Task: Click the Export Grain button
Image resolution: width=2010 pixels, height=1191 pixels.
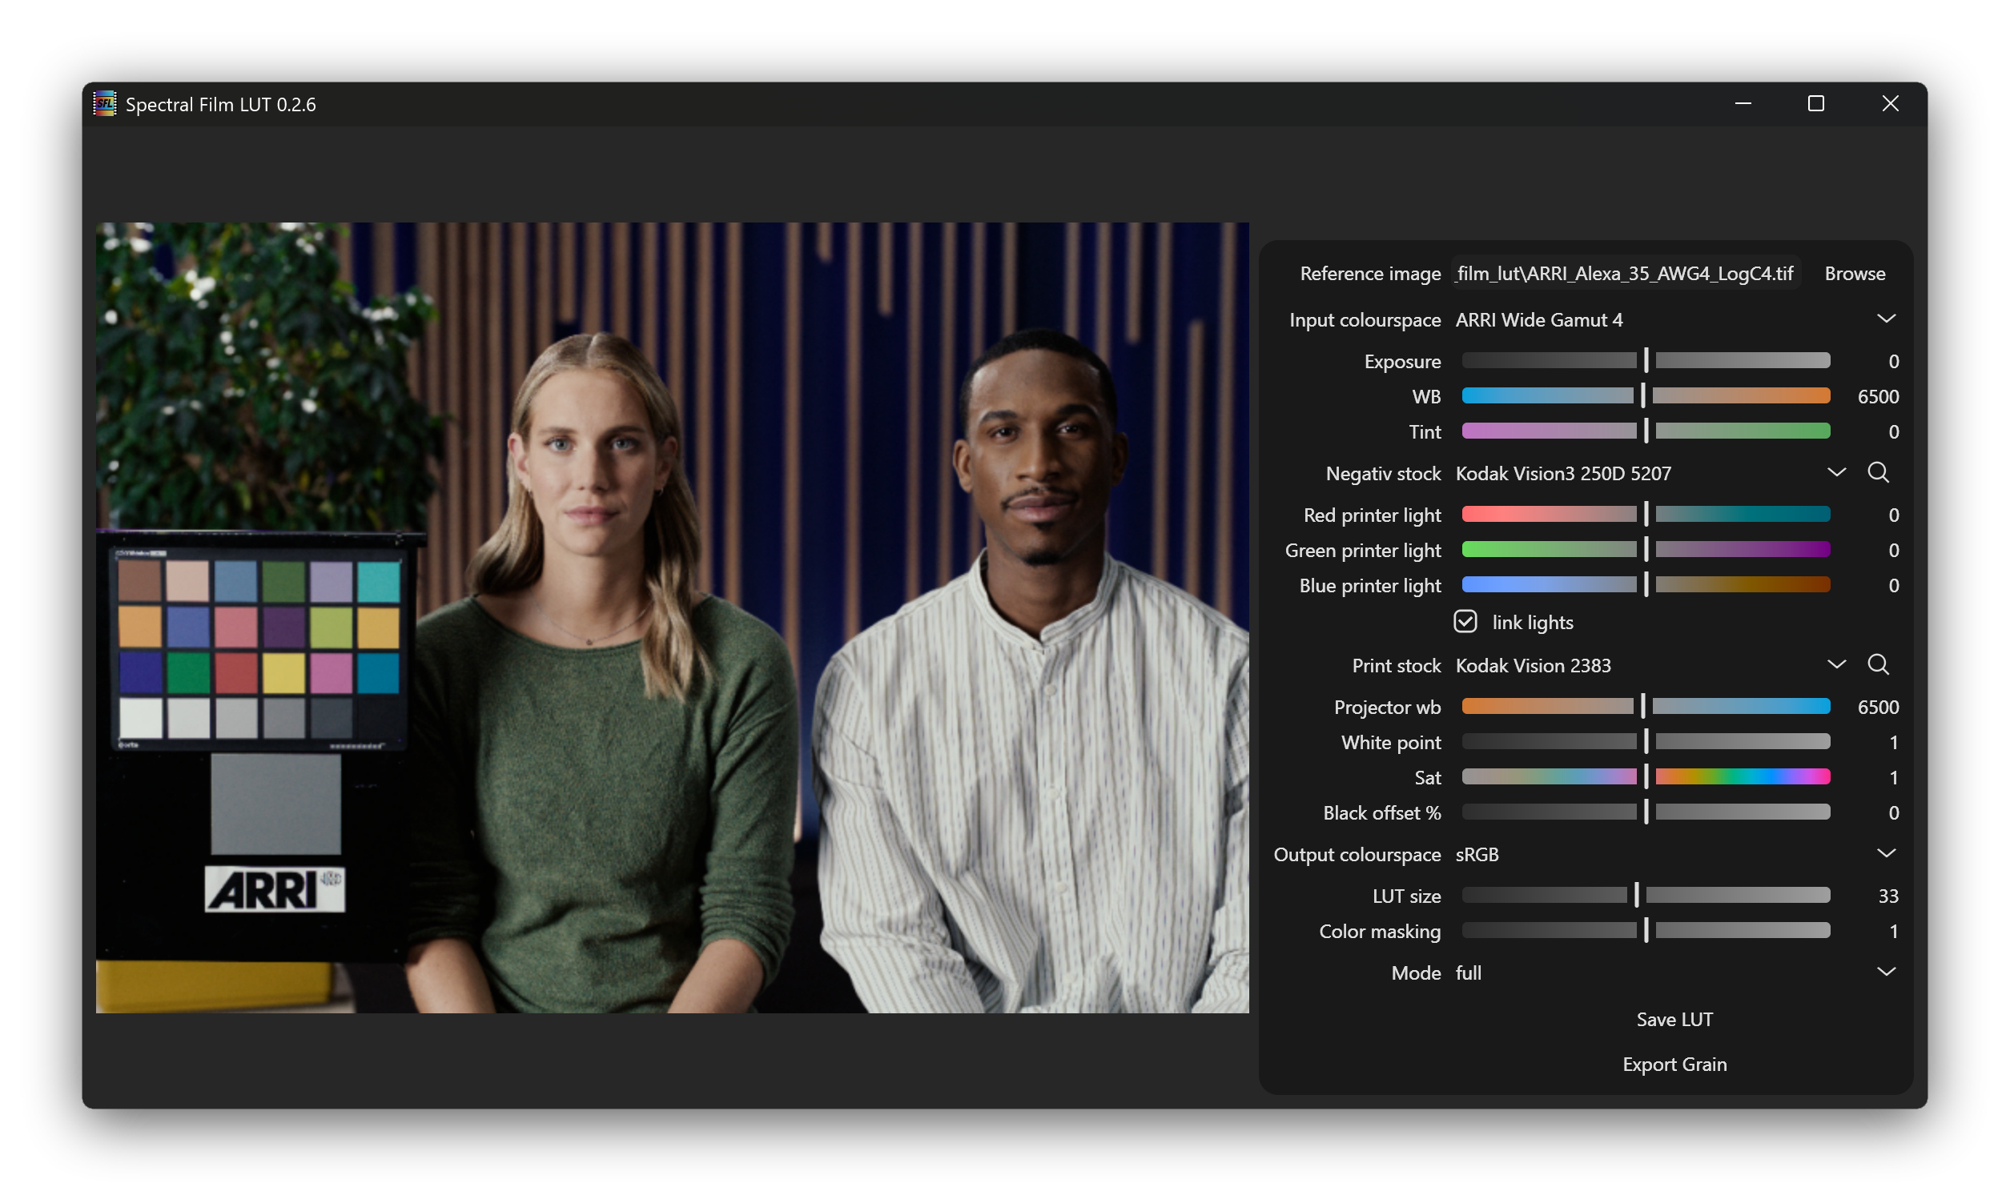Action: point(1674,1065)
